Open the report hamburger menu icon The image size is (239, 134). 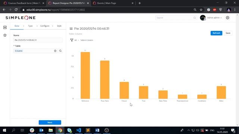71,29
